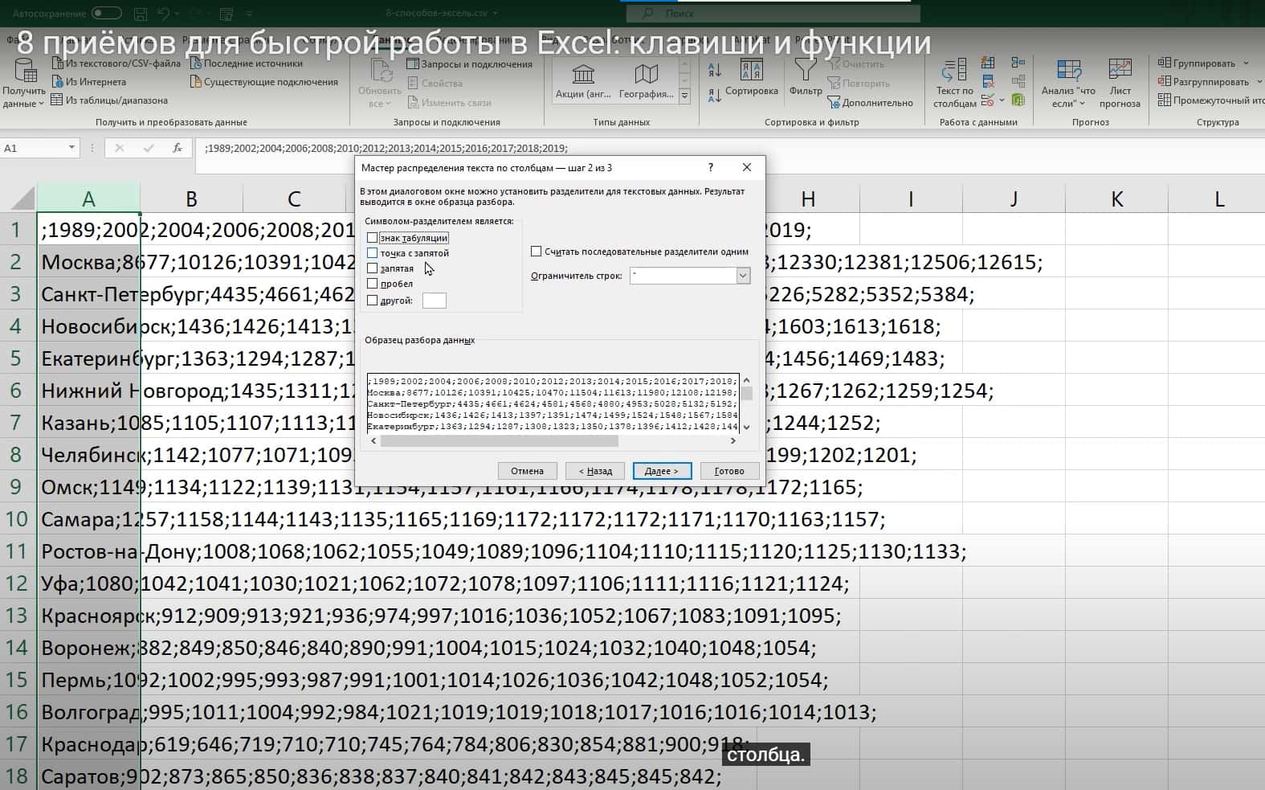The image size is (1265, 790).
Task: Click the fx insert function button
Action: 178,148
